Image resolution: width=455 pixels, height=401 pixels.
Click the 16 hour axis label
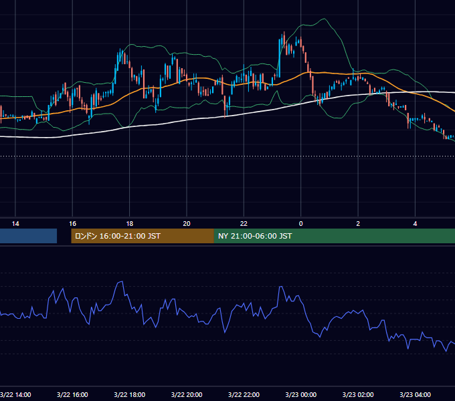pyautogui.click(x=72, y=224)
